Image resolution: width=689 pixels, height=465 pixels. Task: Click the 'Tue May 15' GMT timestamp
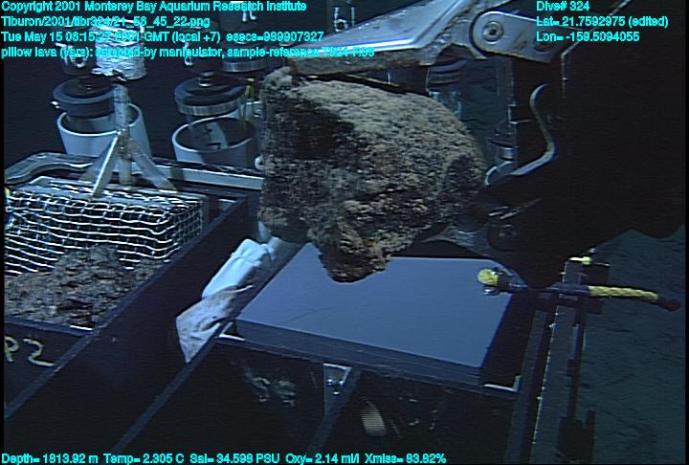pyautogui.click(x=111, y=36)
